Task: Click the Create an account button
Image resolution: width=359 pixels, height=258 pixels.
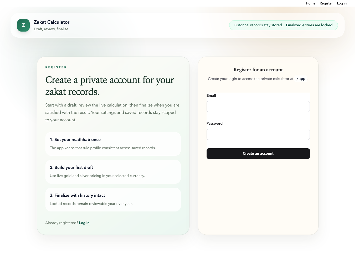Action: (x=258, y=154)
